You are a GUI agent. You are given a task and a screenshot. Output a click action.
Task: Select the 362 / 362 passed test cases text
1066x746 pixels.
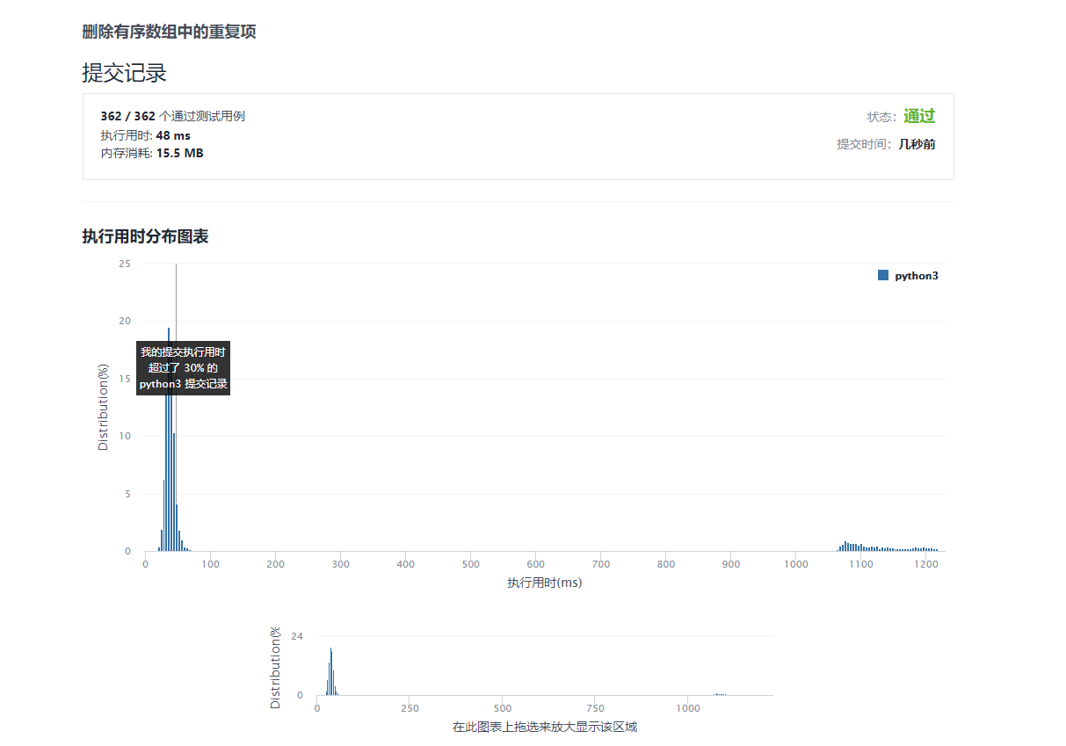pyautogui.click(x=172, y=116)
